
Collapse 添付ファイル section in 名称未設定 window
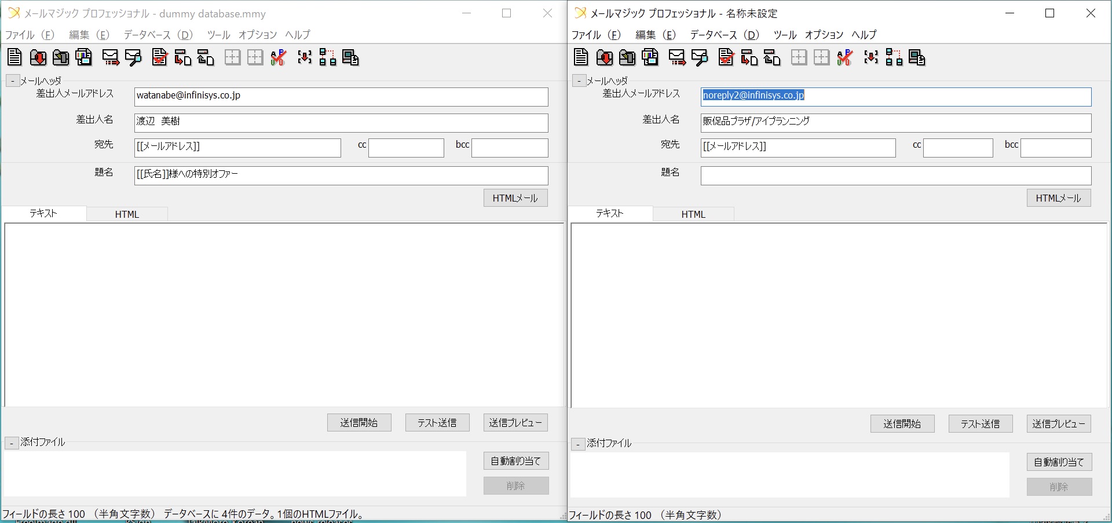coord(578,445)
